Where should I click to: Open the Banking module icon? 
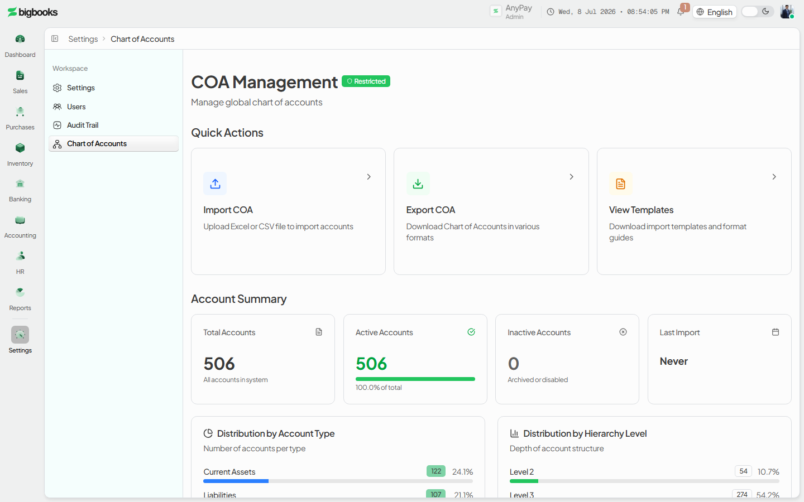point(20,184)
